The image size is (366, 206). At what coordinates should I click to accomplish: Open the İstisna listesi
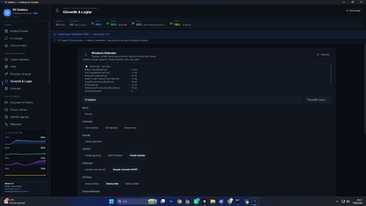(x=92, y=183)
